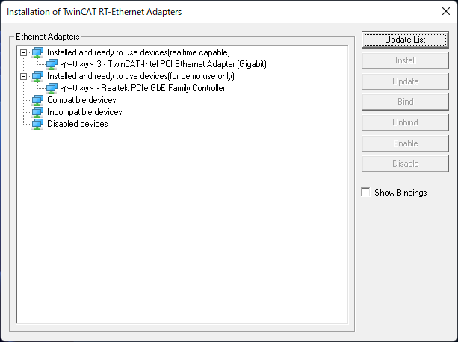Collapse the realtime capable devices node
This screenshot has width=458, height=342.
[x=25, y=52]
